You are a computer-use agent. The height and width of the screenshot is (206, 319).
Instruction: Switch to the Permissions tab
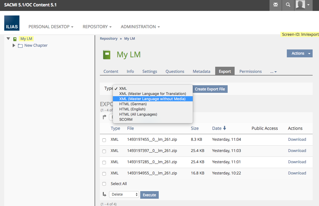(250, 71)
